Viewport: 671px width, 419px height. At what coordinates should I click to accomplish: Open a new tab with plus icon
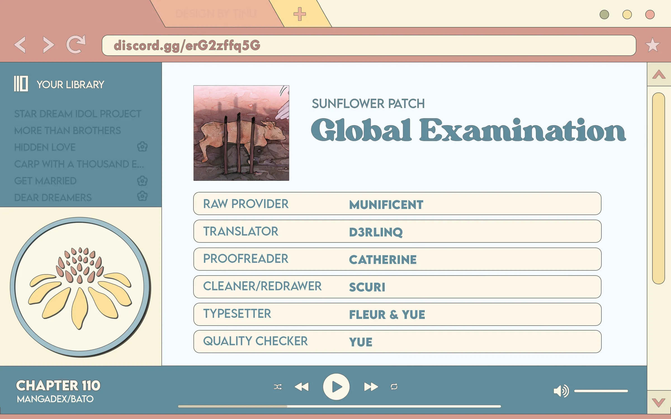300,14
